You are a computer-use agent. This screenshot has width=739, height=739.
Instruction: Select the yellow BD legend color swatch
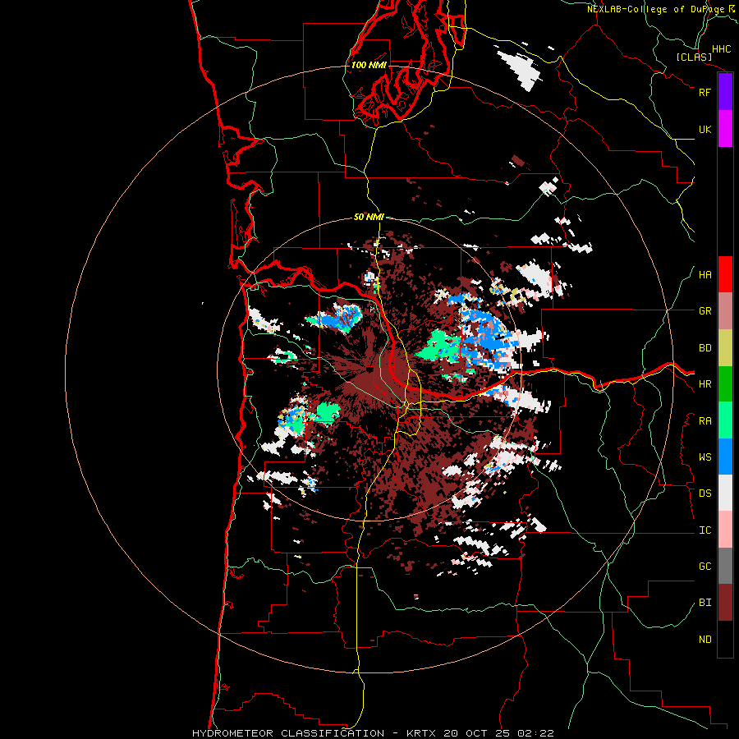coord(725,348)
